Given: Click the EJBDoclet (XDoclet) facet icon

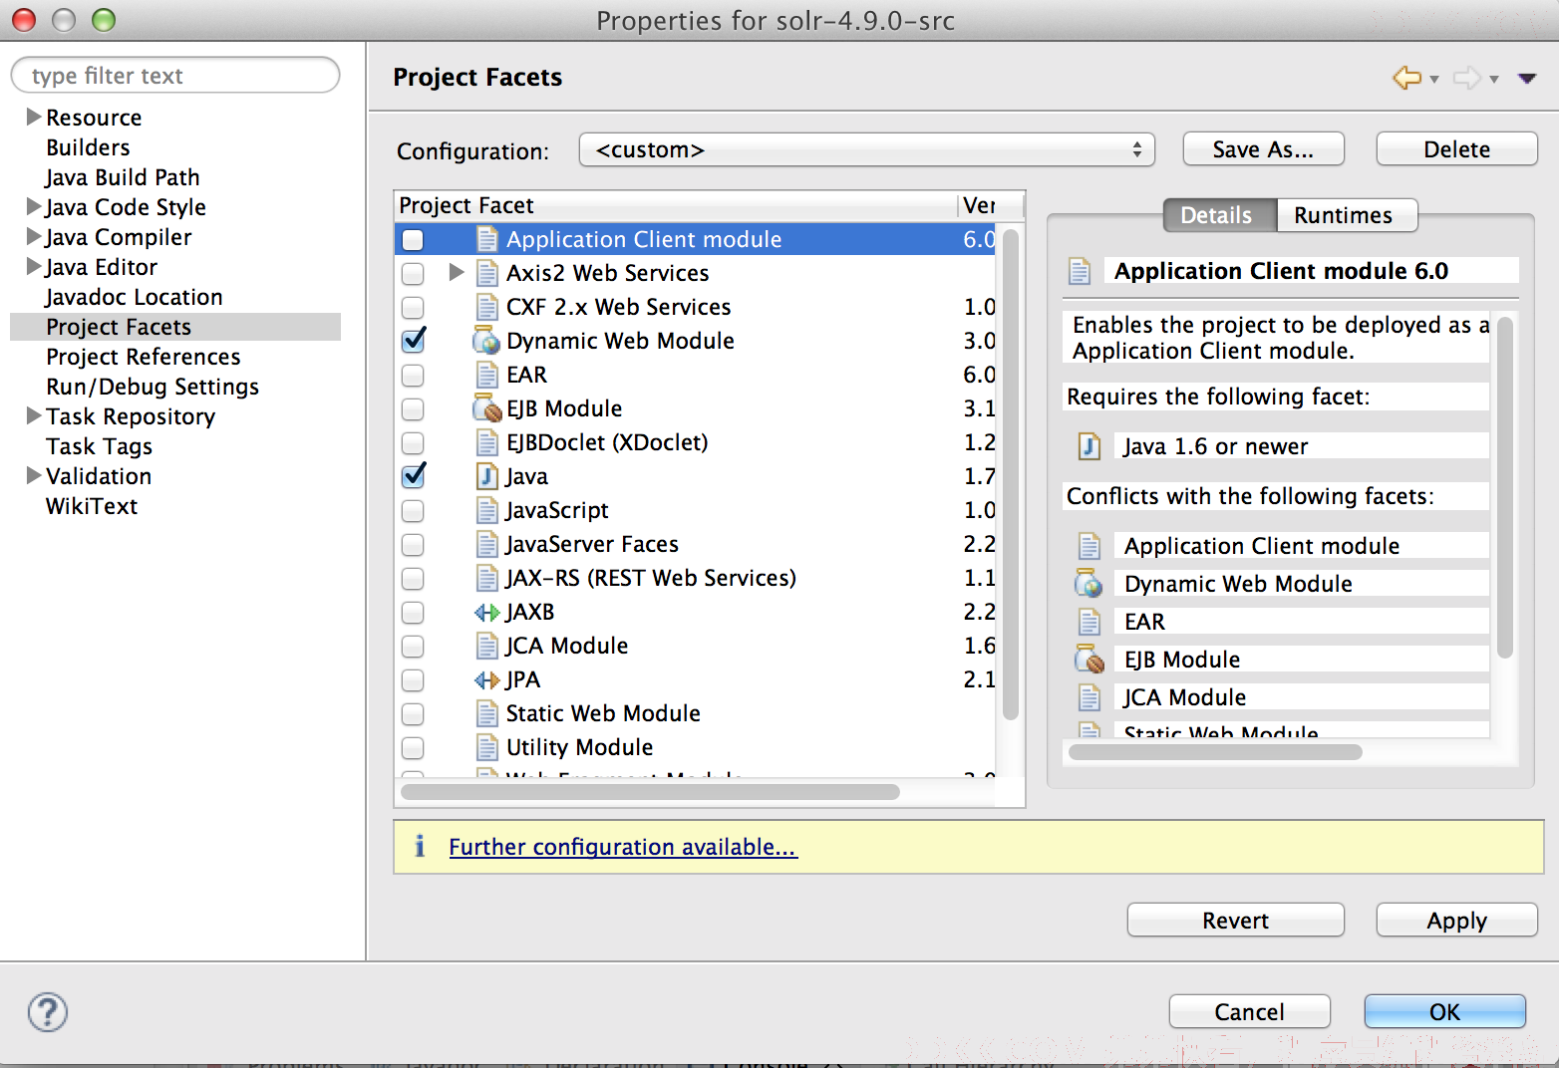Looking at the screenshot, I should [486, 442].
